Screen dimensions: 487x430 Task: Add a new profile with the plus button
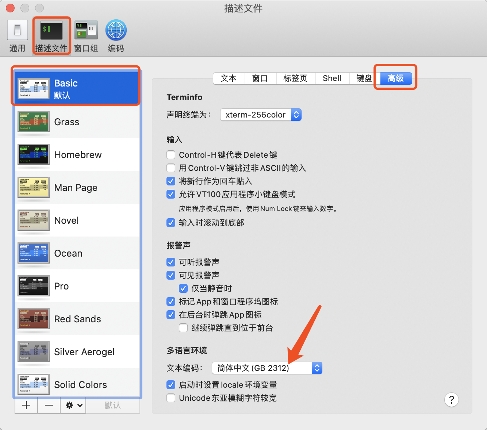(26, 405)
